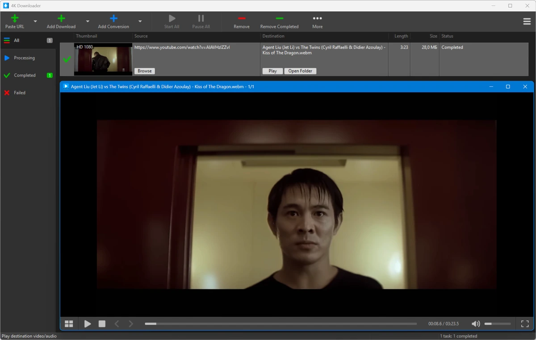
Task: Open the More toolbar menu
Action: click(x=318, y=21)
